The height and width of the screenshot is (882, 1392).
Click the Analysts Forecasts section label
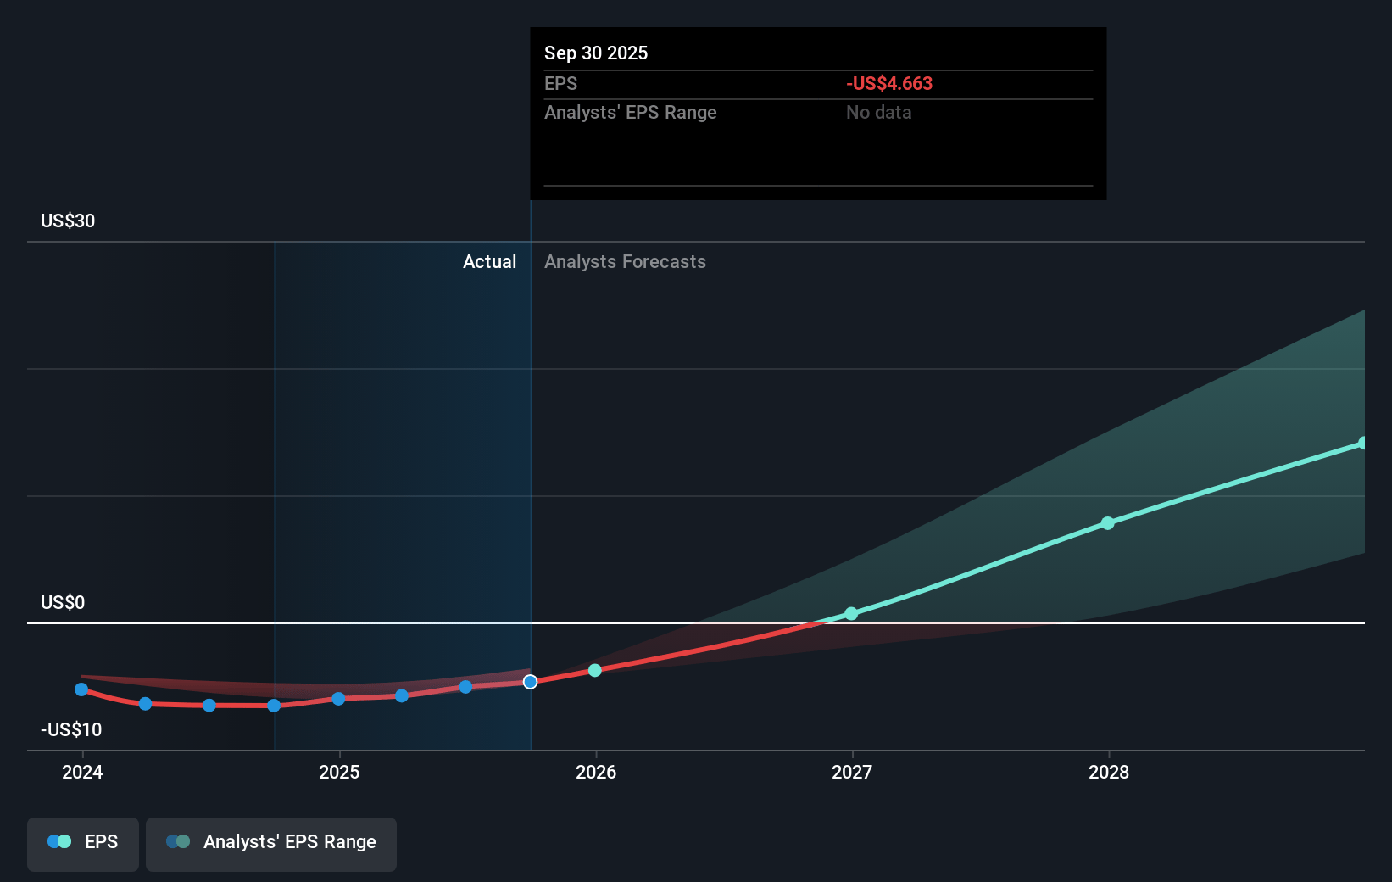click(625, 262)
